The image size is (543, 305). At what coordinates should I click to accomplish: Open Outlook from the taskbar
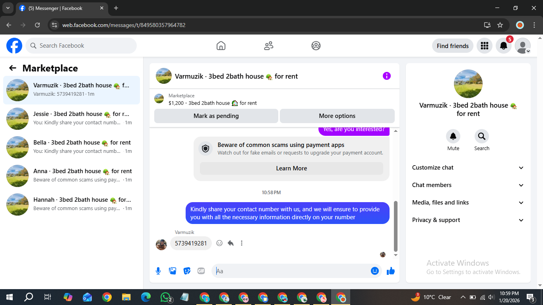click(x=87, y=297)
